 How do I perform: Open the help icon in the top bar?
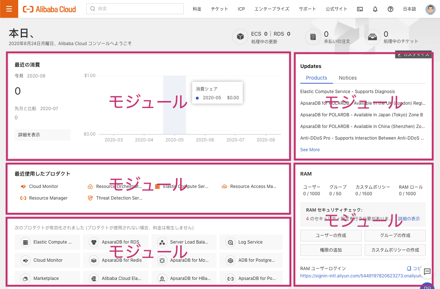[391, 9]
